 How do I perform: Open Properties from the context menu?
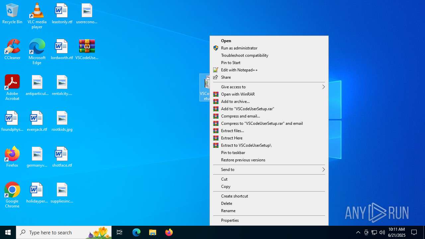[x=269, y=220]
